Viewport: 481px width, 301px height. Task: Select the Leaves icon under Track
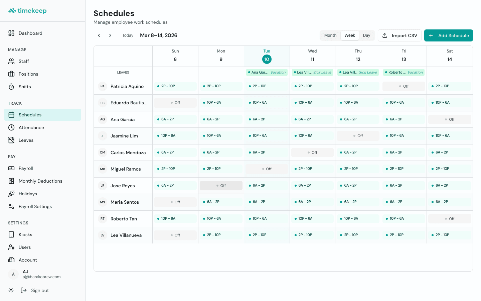pos(11,140)
